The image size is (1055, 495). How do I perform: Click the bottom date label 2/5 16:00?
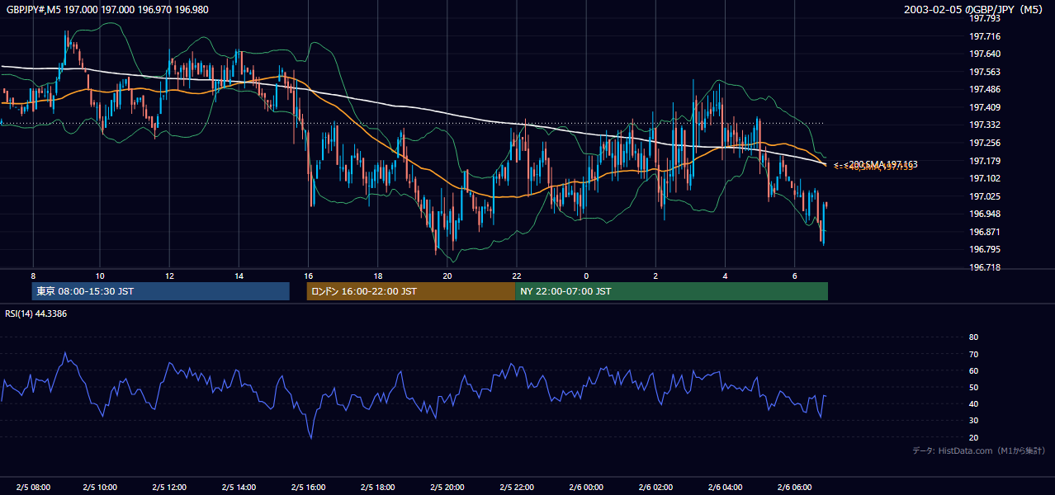point(309,487)
